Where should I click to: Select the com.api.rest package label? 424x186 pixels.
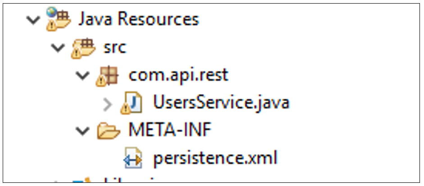pyautogui.click(x=179, y=75)
